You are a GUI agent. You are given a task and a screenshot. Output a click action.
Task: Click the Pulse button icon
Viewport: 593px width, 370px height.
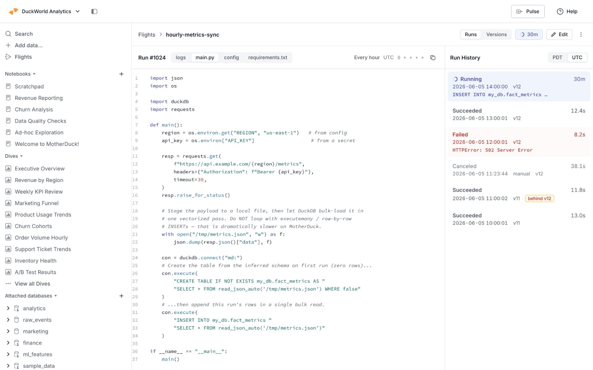coord(519,12)
